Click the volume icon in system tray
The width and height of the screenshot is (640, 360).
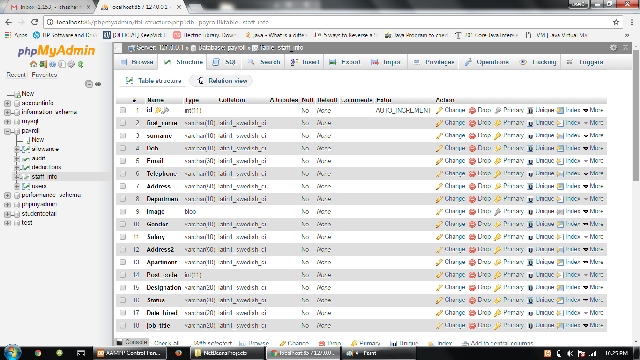coord(570,353)
